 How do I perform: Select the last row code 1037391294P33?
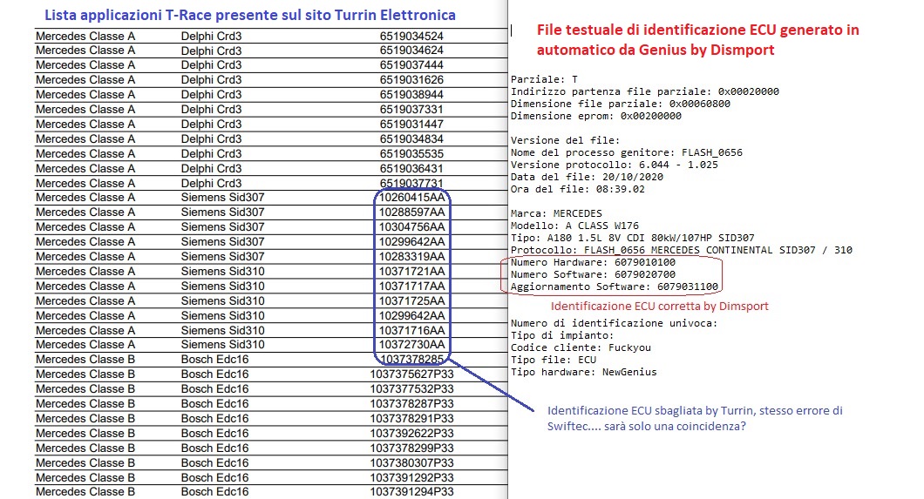[x=411, y=492]
